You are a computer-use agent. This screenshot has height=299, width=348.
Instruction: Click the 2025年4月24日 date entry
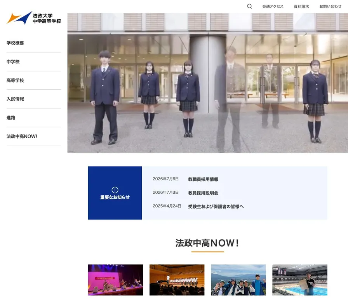[167, 206]
